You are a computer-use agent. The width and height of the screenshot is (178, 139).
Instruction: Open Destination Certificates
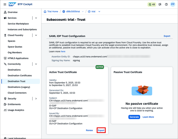tap(20, 76)
